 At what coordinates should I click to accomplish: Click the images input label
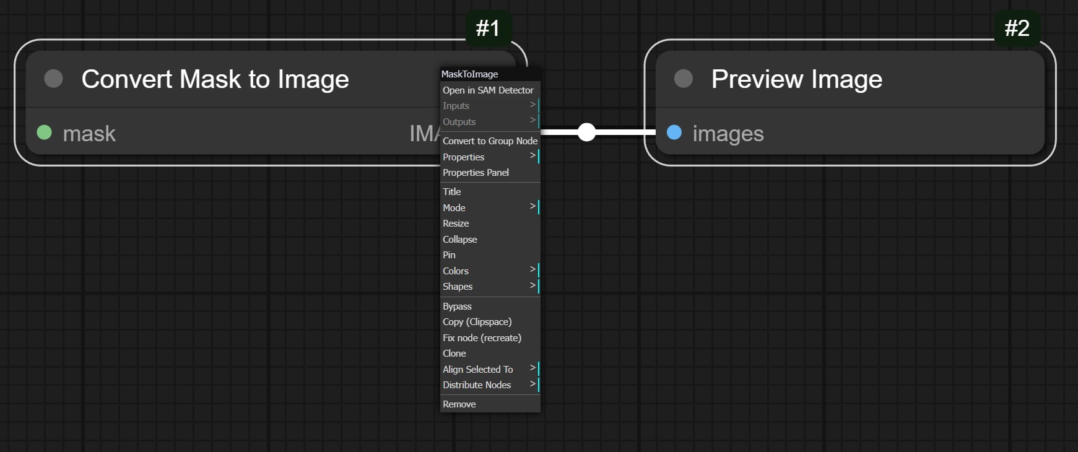coord(728,134)
